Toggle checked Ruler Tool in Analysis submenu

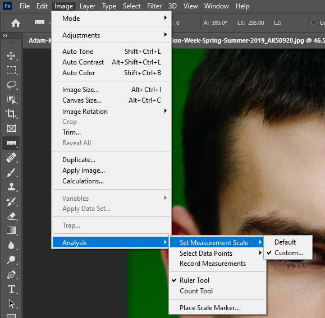tap(217, 280)
